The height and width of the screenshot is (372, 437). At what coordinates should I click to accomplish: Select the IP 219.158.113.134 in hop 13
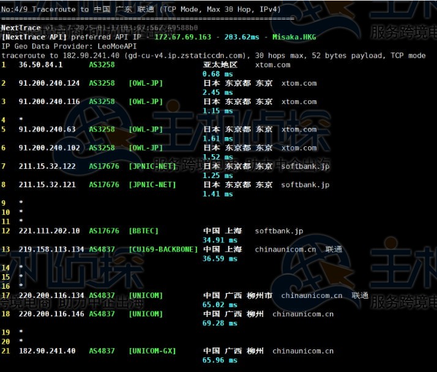[x=51, y=250]
